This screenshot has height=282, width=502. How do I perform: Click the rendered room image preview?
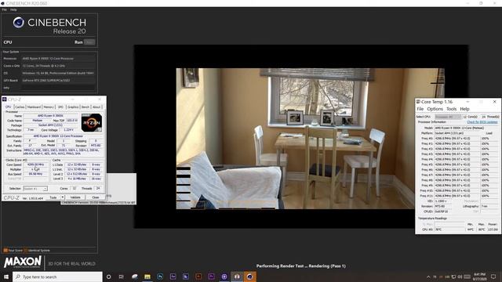tap(310, 139)
